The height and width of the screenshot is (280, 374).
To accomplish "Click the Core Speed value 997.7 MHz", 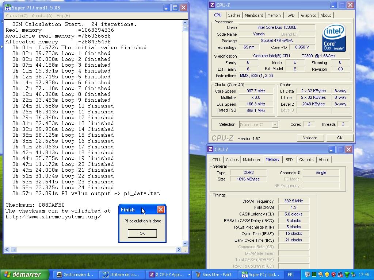I will coord(256,91).
